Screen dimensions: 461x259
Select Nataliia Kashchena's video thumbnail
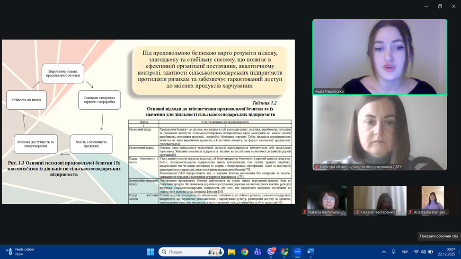pos(327,200)
